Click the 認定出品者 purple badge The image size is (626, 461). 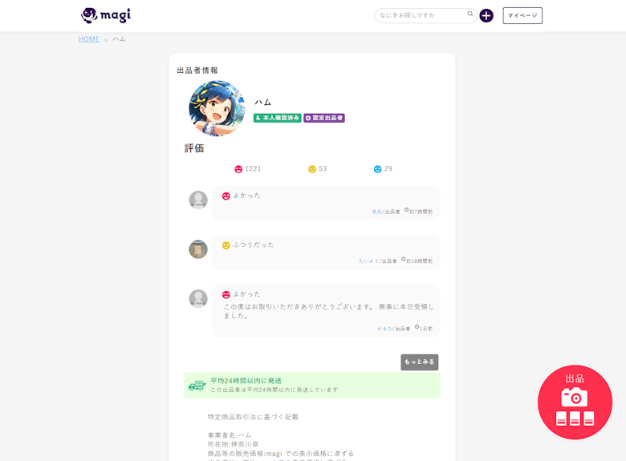[x=324, y=118]
